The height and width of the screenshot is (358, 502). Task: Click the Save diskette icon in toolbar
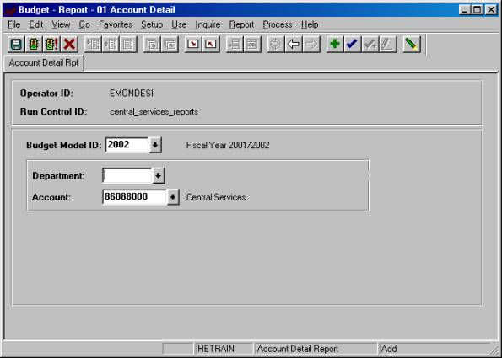tap(16, 44)
